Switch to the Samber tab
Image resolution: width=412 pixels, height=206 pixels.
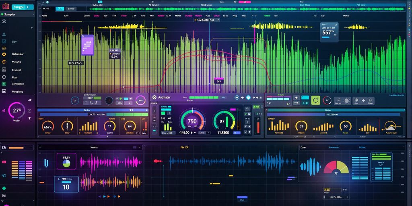click(x=71, y=9)
